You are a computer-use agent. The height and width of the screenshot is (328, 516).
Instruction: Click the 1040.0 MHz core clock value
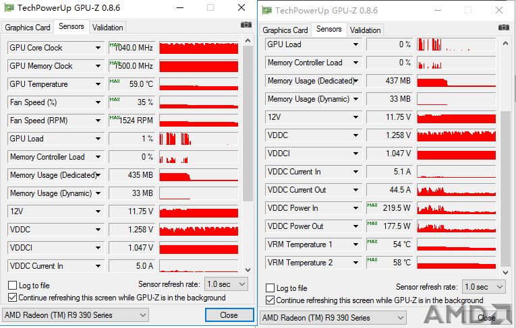pos(132,48)
